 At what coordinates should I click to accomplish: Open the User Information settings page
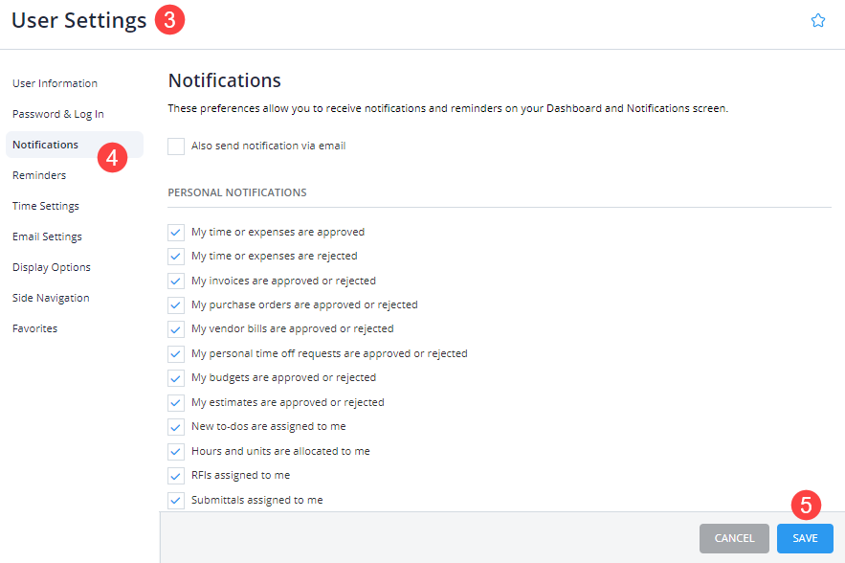point(54,83)
